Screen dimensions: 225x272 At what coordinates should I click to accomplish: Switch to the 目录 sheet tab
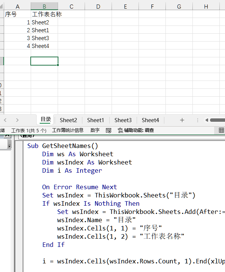pos(46,120)
